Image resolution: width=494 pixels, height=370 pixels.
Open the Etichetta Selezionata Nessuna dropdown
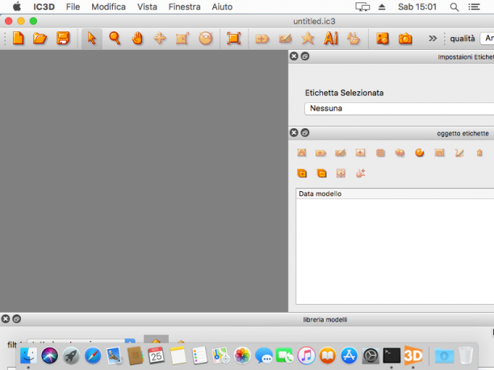pyautogui.click(x=400, y=109)
